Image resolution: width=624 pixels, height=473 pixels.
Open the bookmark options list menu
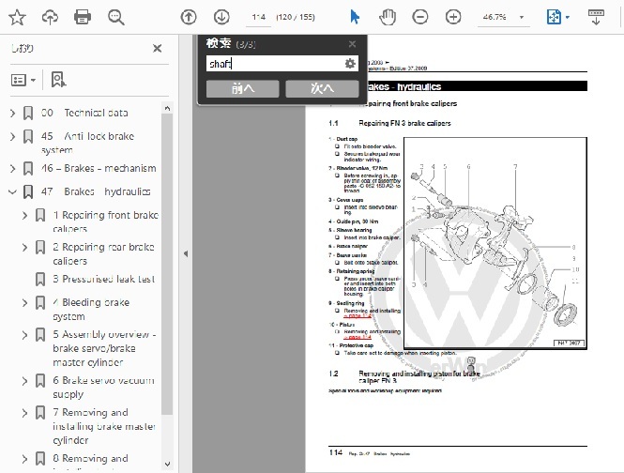coord(23,80)
